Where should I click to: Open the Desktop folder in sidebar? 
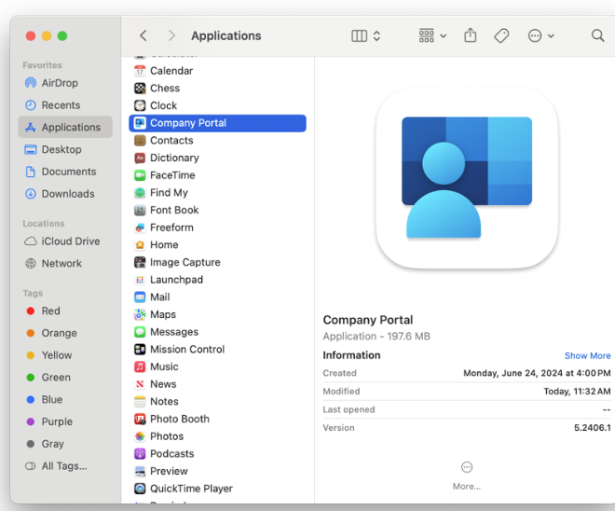65,149
